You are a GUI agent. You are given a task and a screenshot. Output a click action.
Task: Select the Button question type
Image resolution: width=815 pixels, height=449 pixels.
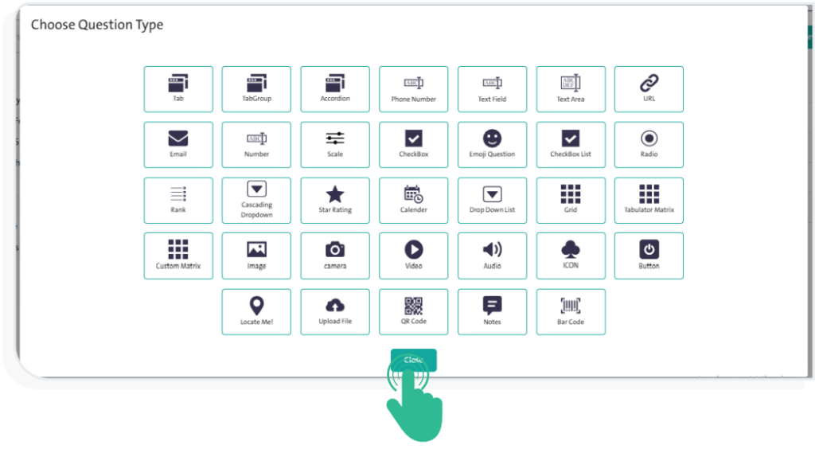649,256
